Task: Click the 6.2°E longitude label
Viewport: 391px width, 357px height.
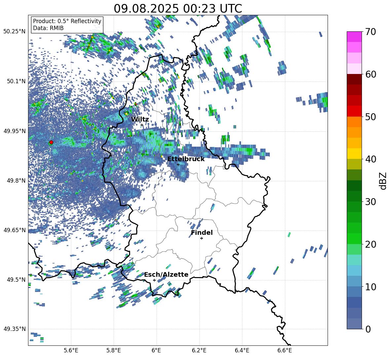Action: (199, 350)
